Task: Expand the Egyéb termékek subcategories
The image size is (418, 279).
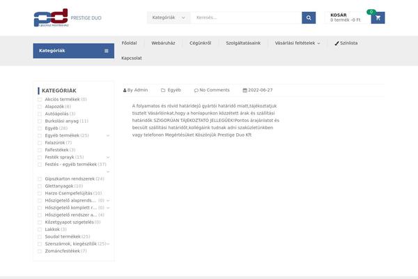Action: [x=108, y=135]
